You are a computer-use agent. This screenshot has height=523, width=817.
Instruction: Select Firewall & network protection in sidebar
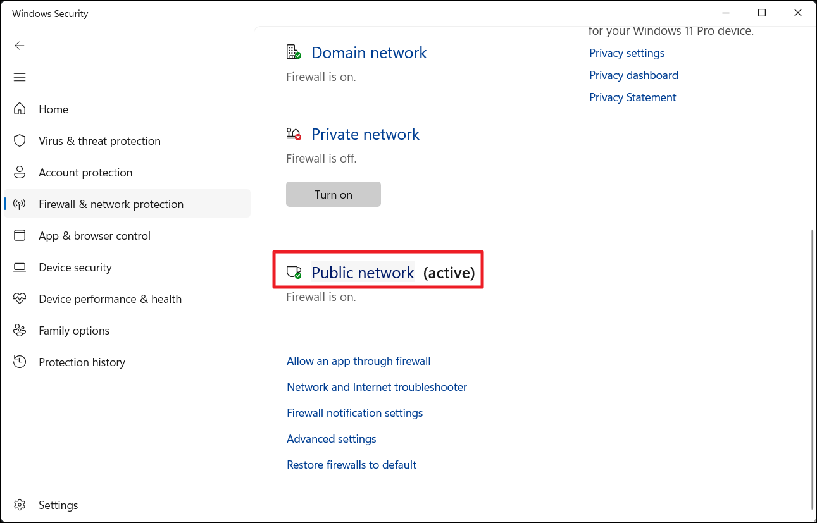point(111,204)
